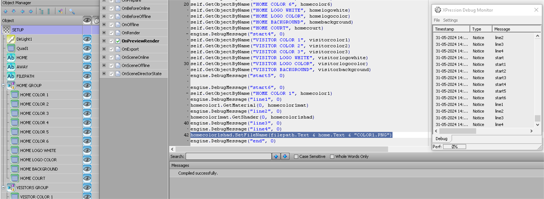
Task: Expand the OnBeforeOnline event node
Action: (x=104, y=9)
